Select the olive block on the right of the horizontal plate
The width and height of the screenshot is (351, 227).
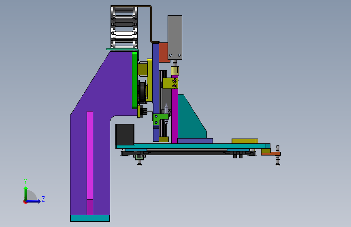(x=245, y=141)
